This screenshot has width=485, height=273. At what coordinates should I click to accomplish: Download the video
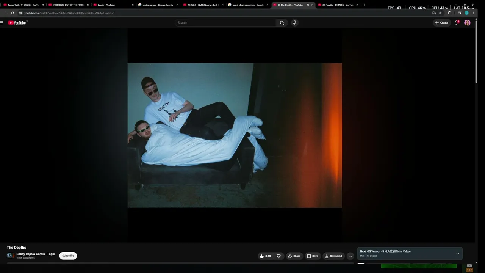(333, 256)
